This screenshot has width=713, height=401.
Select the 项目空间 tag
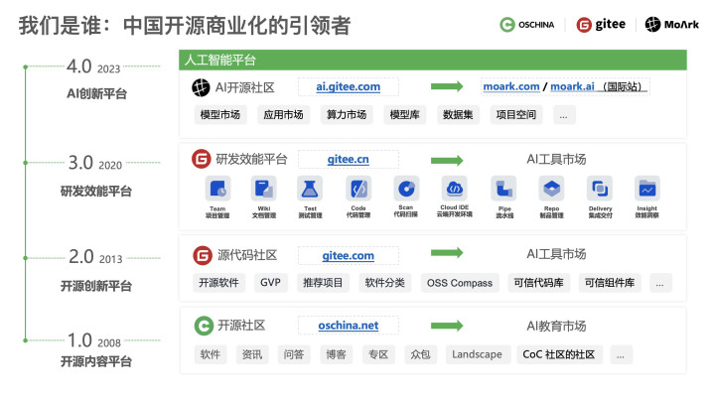516,114
